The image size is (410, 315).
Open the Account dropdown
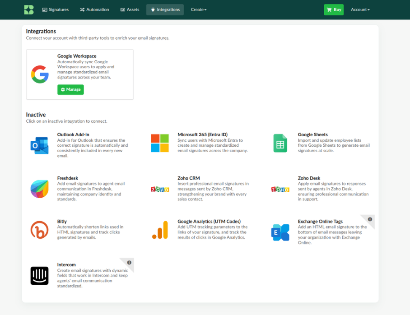[x=360, y=9]
